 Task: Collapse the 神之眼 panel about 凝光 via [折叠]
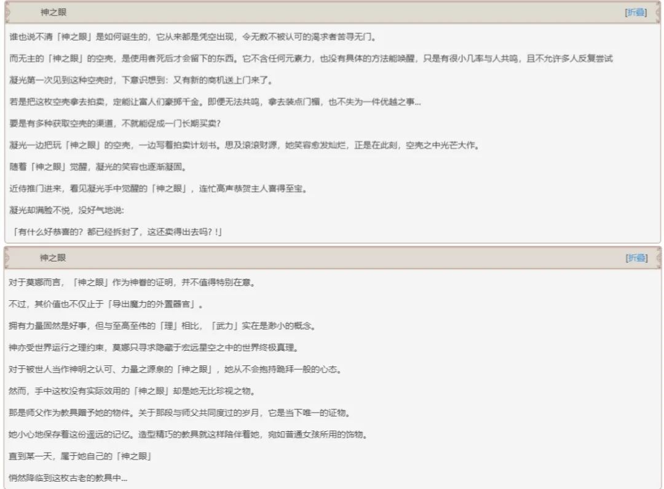636,12
